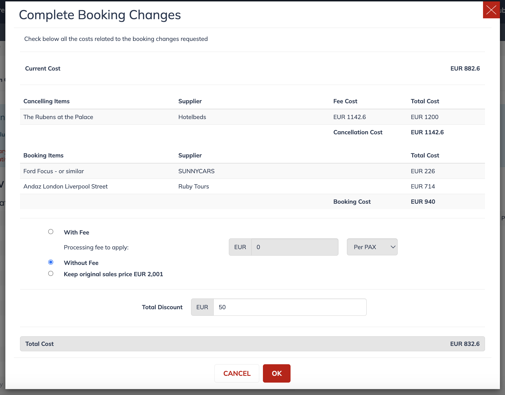This screenshot has width=505, height=395.
Task: Close the Complete Booking Changes dialog
Action: pos(491,10)
